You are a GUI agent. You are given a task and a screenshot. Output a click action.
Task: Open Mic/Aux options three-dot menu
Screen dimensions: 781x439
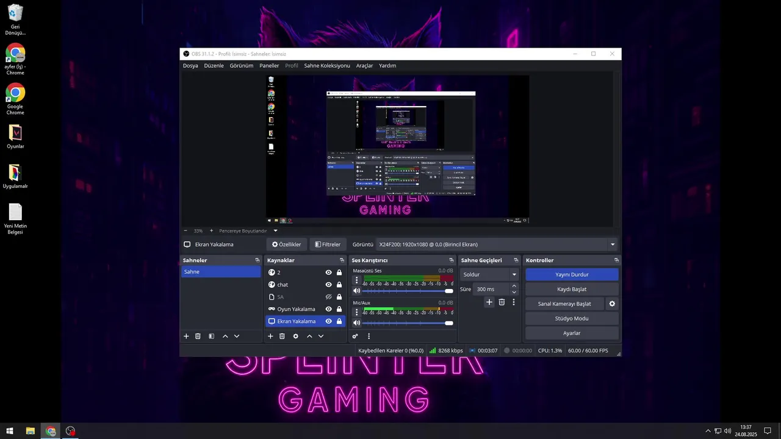357,312
